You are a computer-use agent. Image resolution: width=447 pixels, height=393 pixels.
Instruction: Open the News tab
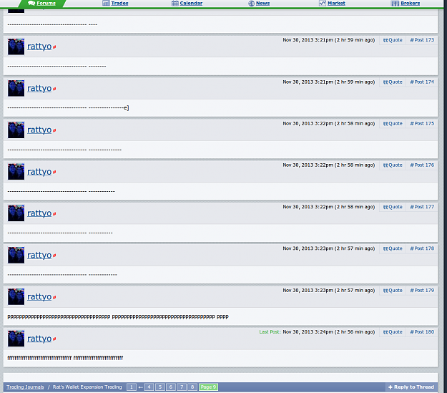pos(259,4)
